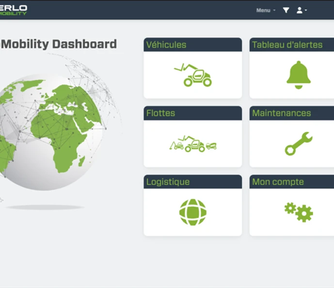Click the Merlo Mobility logo
Screen dimensions: 334x288
(13, 10)
